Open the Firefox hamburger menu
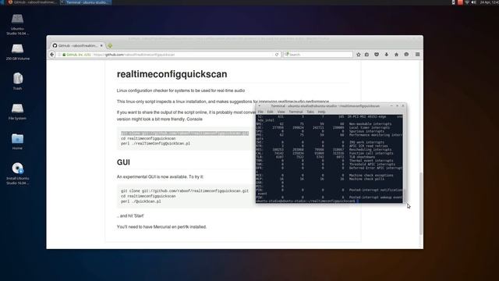 (417, 55)
